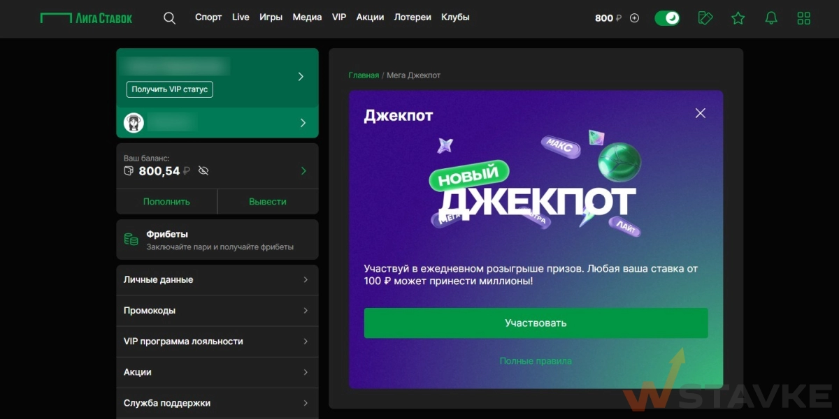839x419 pixels.
Task: Open the Промокоды row
Action: [x=217, y=311]
